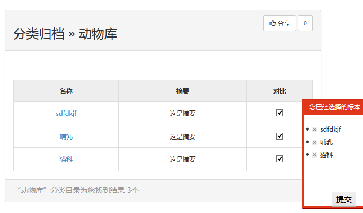The height and width of the screenshot is (213, 363).
Task: Open the sdfdkjf link in the table
Action: point(66,113)
